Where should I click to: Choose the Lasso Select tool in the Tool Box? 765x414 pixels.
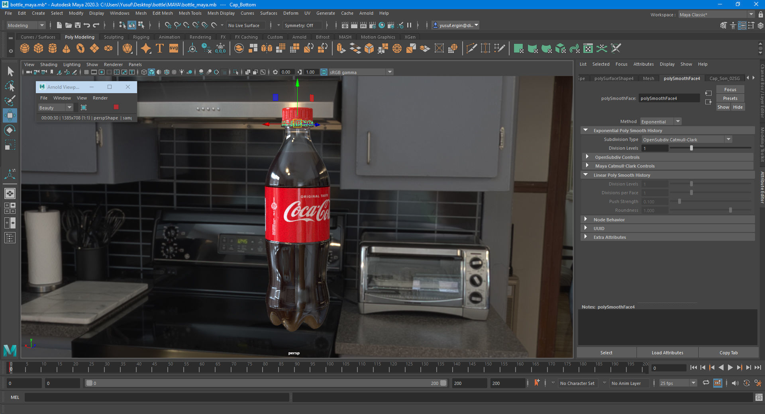[10, 86]
